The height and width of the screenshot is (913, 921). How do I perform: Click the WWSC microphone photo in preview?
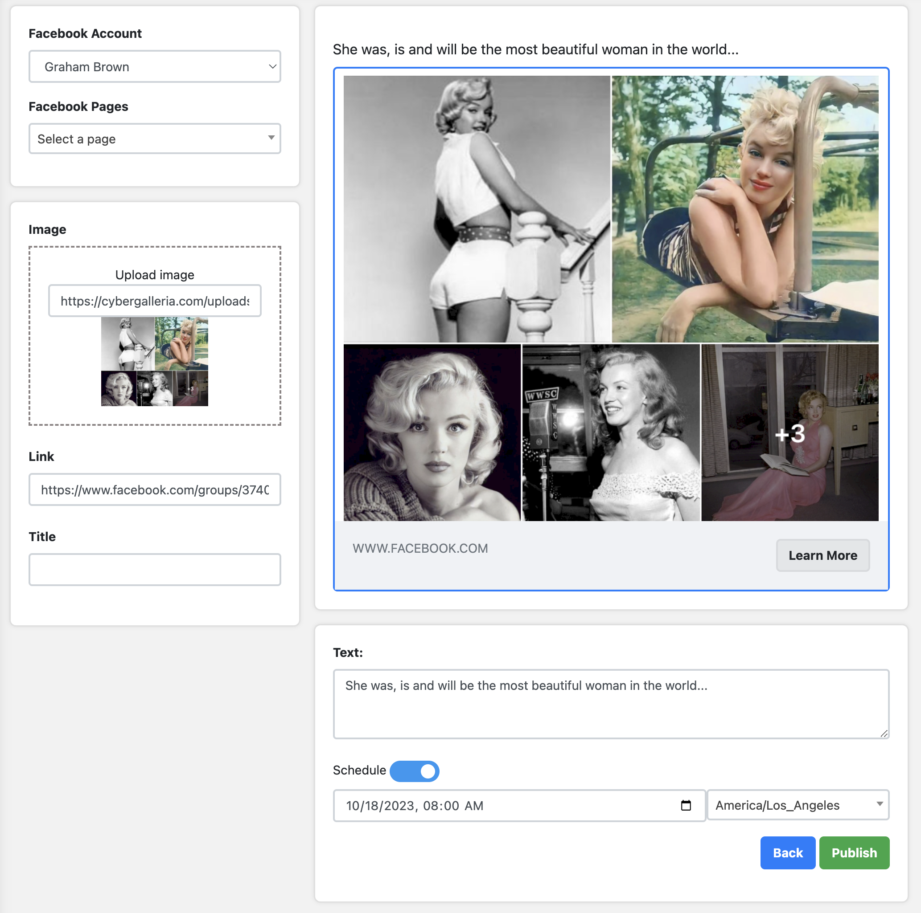pos(611,432)
